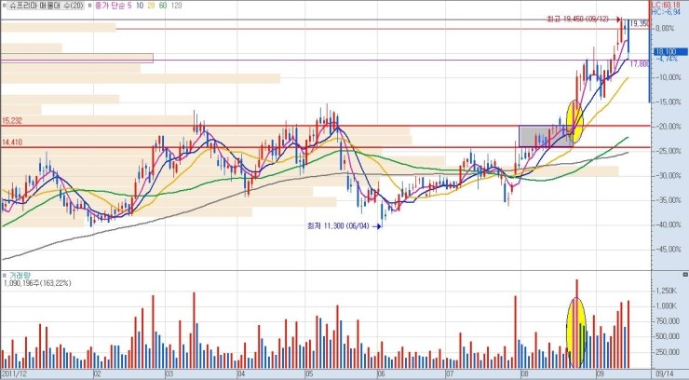Image resolution: width=689 pixels, height=380 pixels.
Task: Click the square marker beside 거래량 label
Action: [x=6, y=277]
